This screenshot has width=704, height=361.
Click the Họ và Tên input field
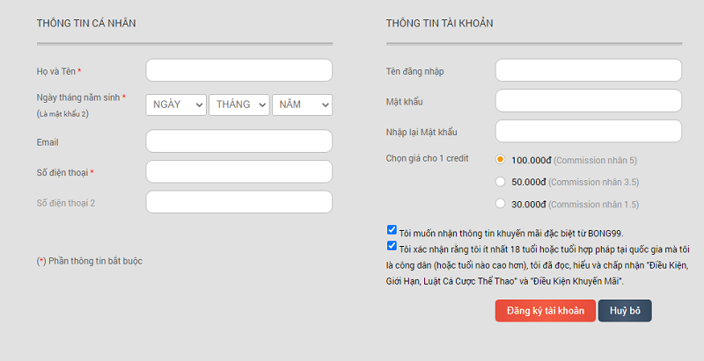click(x=238, y=70)
